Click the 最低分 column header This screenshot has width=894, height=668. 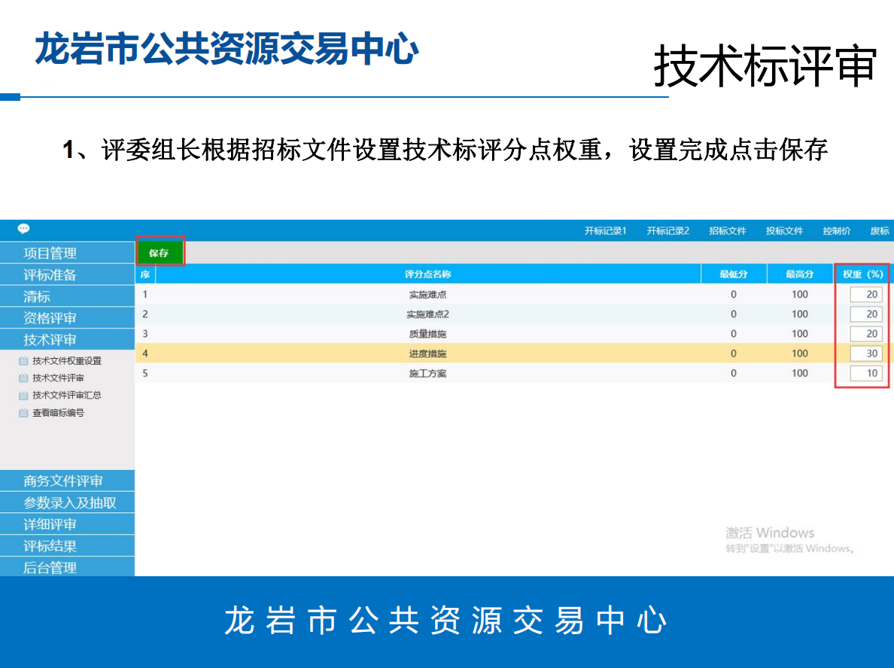[733, 274]
